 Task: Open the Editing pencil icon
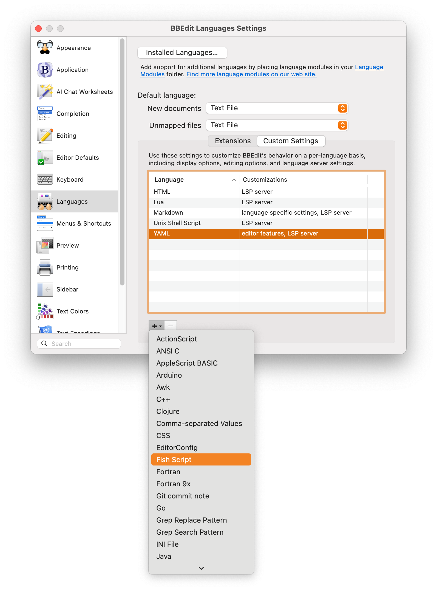tap(45, 136)
